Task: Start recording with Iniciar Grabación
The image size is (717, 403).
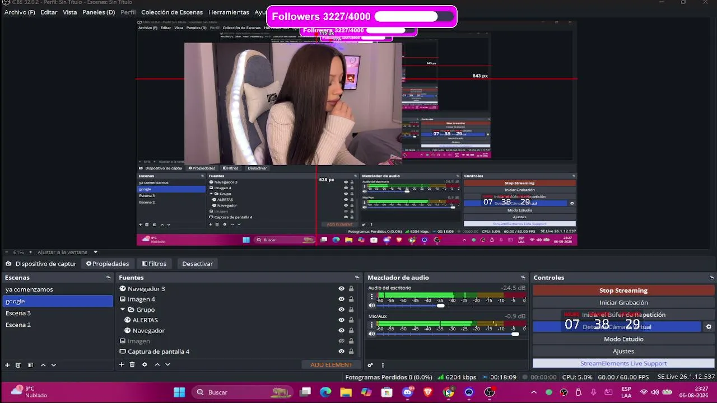Action: [x=623, y=303]
